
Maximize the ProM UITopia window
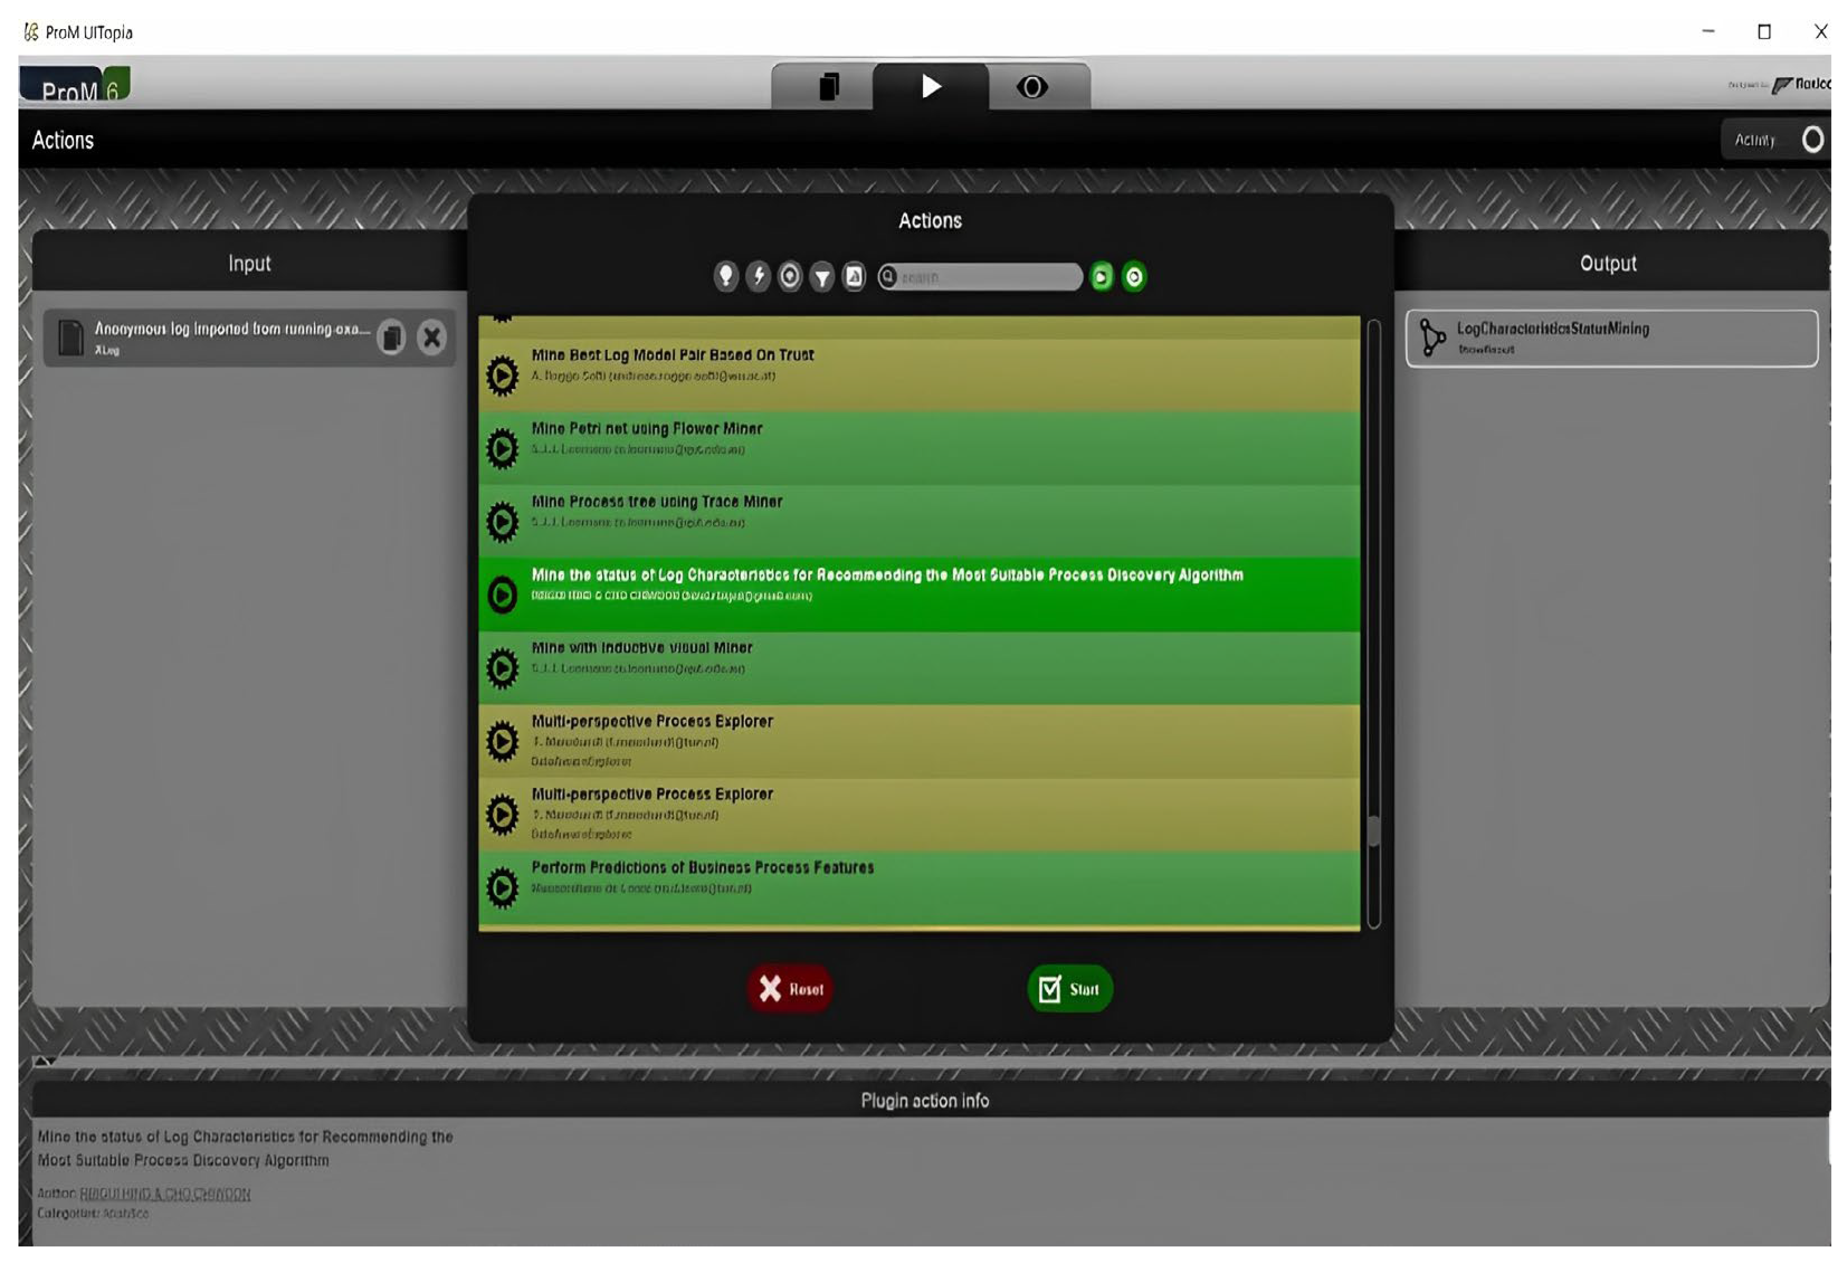click(1764, 32)
